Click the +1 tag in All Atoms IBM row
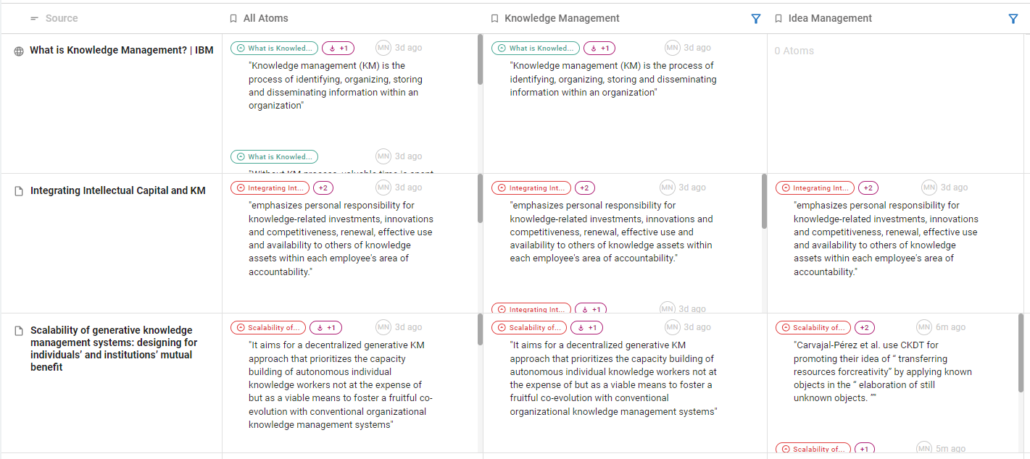 pyautogui.click(x=338, y=49)
